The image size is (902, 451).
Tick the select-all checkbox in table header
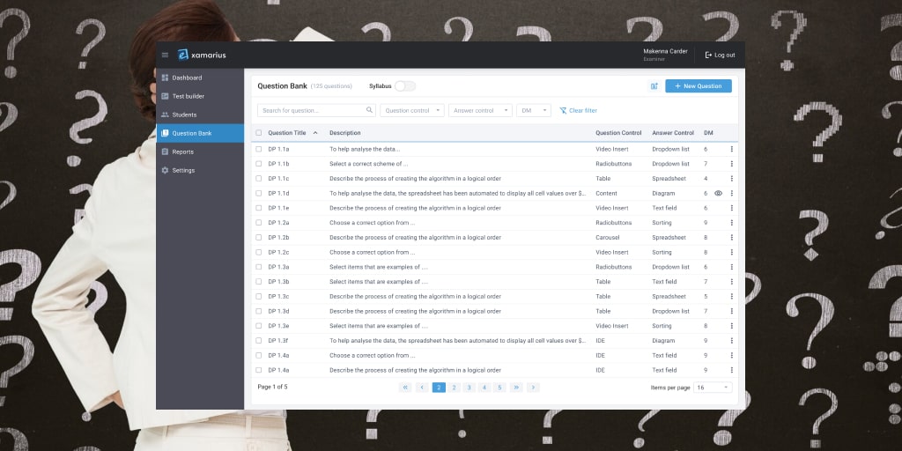259,133
